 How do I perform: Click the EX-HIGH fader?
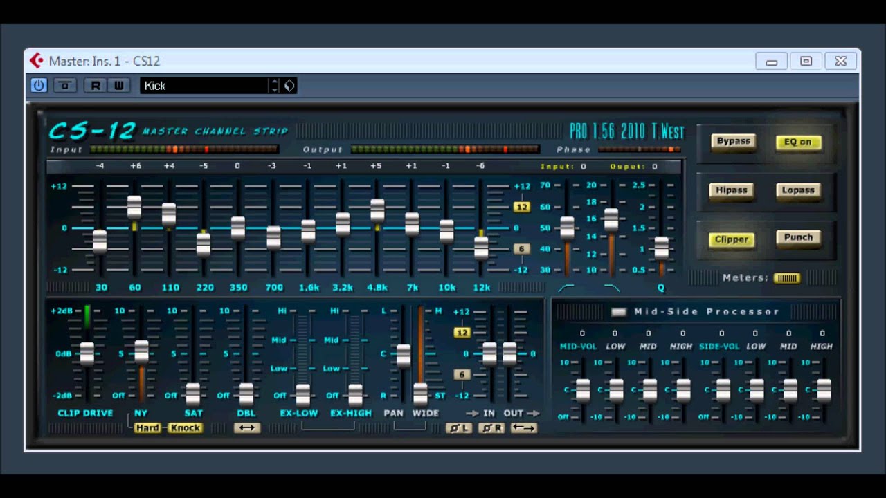[355, 394]
